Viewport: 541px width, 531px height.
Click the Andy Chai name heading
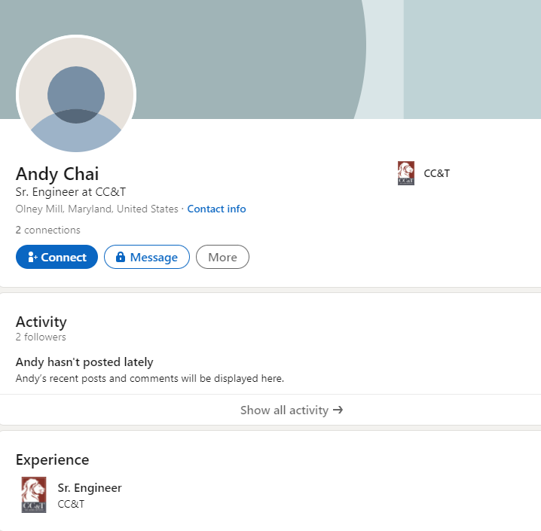click(x=57, y=174)
